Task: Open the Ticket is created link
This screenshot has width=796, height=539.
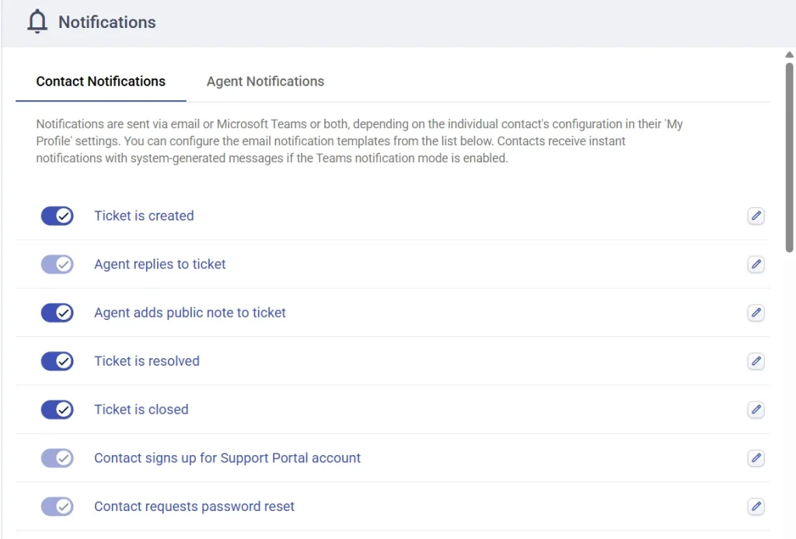Action: (x=144, y=216)
